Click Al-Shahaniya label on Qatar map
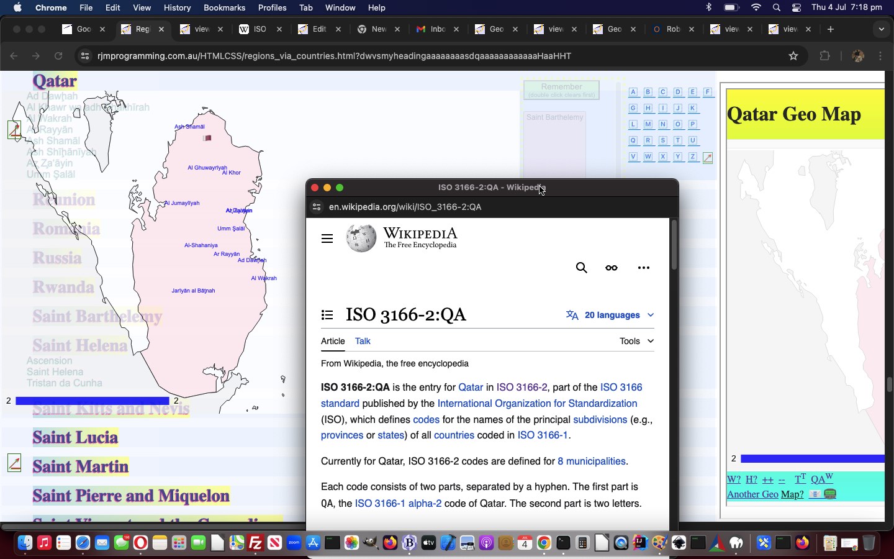 pyautogui.click(x=201, y=245)
